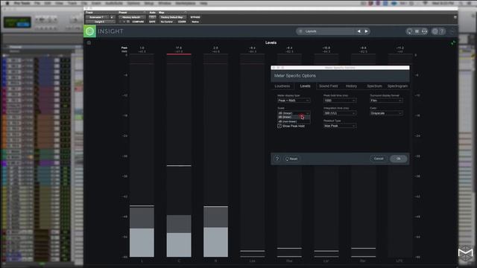
Task: Open the Insight options gear
Action: [435, 31]
